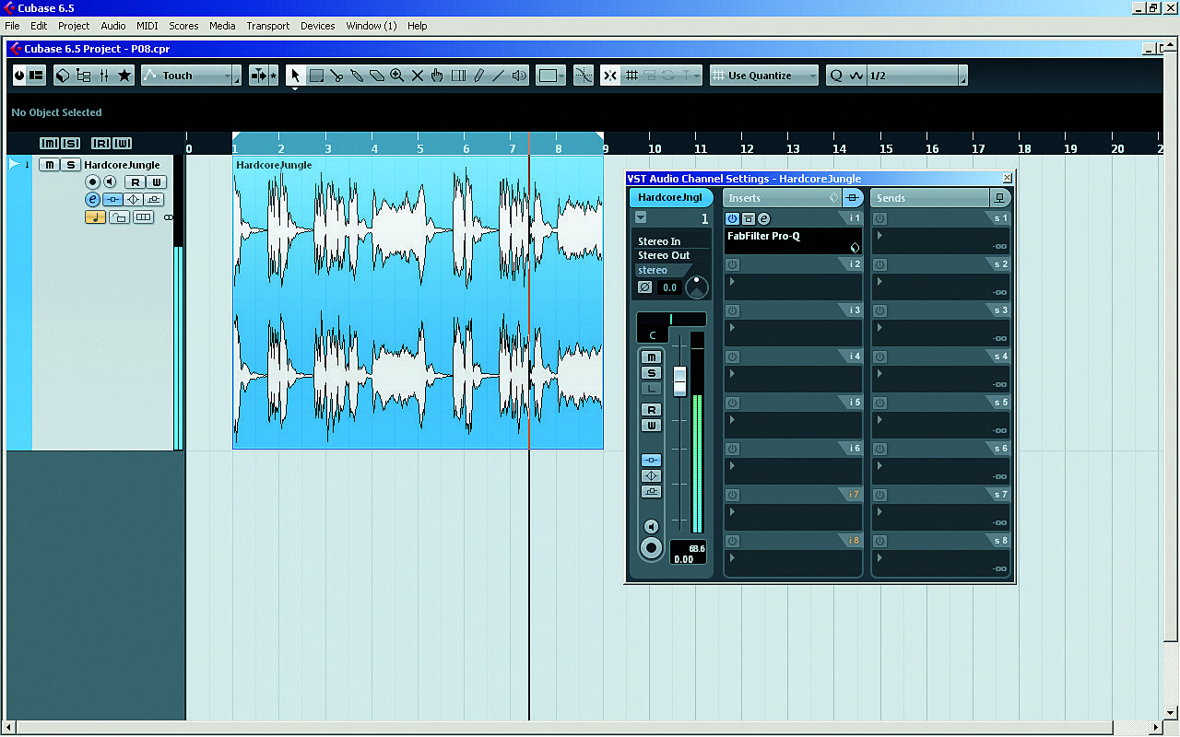Image resolution: width=1180 pixels, height=737 pixels.
Task: Mute the HardcoreJungle track
Action: (x=49, y=165)
